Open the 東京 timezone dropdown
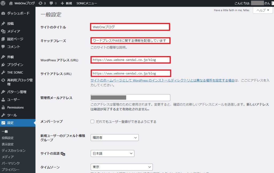The width and height of the screenshot is (274, 173). [122, 167]
